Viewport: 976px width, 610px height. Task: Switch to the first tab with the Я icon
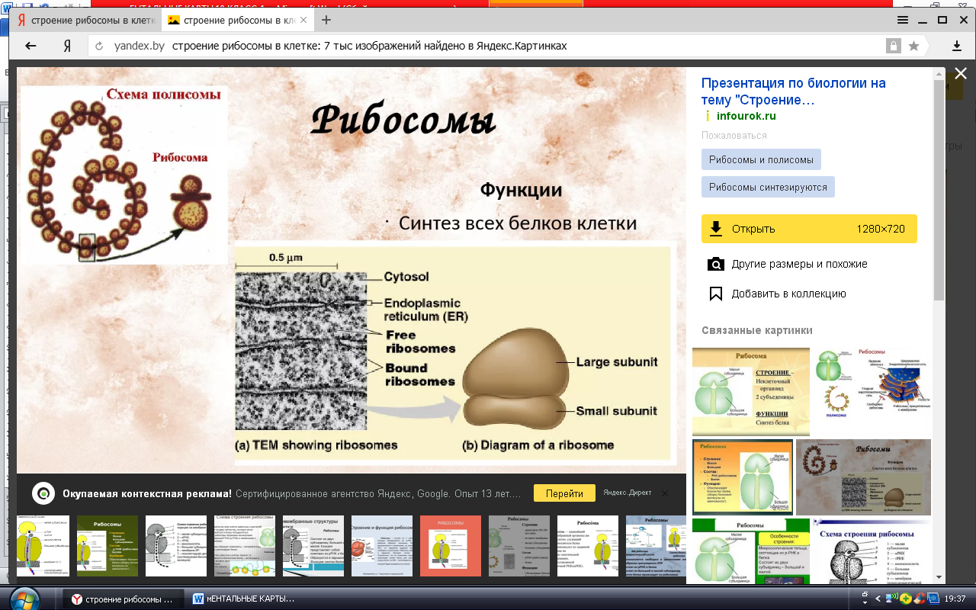[x=84, y=21]
